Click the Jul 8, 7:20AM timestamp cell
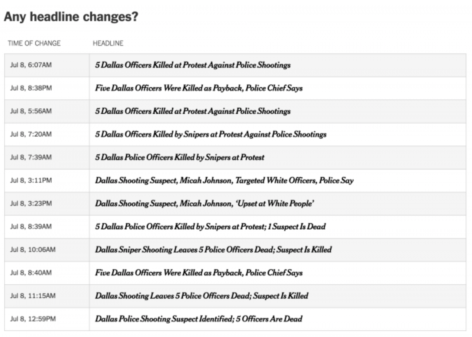Screen dimensions: 472x337 coord(47,134)
